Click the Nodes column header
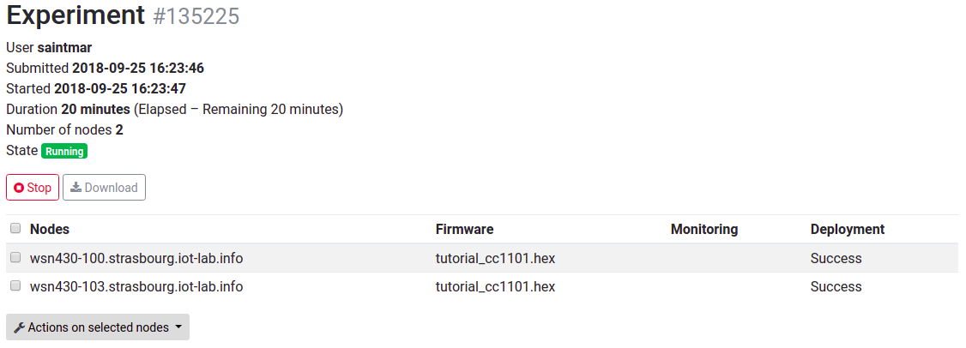966x348 pixels. (50, 229)
